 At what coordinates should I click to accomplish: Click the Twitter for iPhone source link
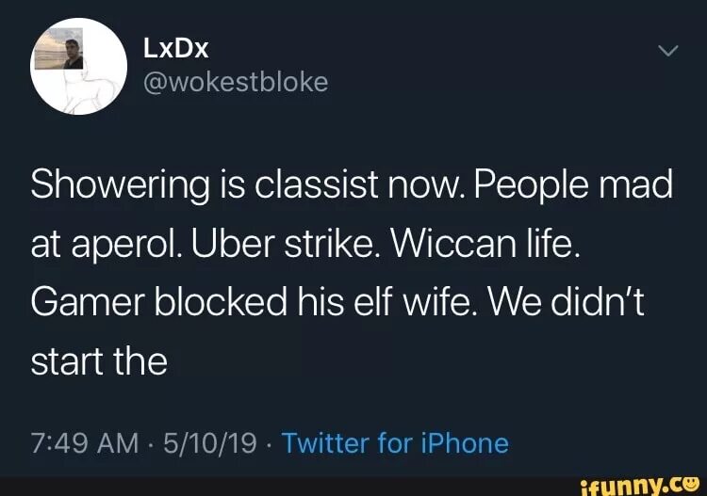pyautogui.click(x=395, y=443)
